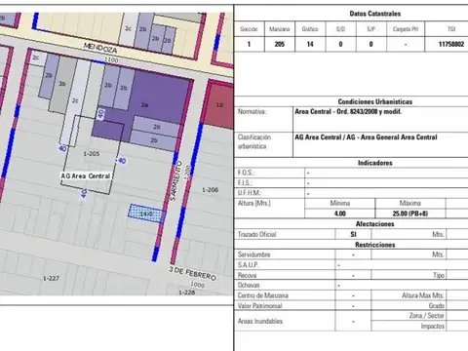The image size is (468, 351).
Task: Click the Manzana column header
Action: [x=280, y=29]
